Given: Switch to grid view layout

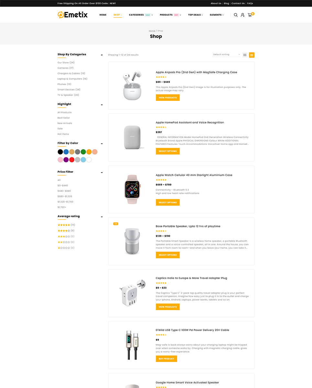Looking at the screenshot, I should pos(245,55).
